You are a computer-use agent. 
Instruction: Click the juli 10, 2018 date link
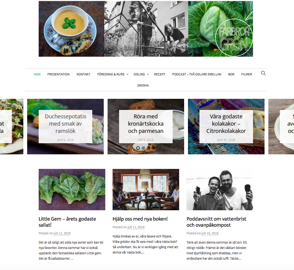click(210, 233)
